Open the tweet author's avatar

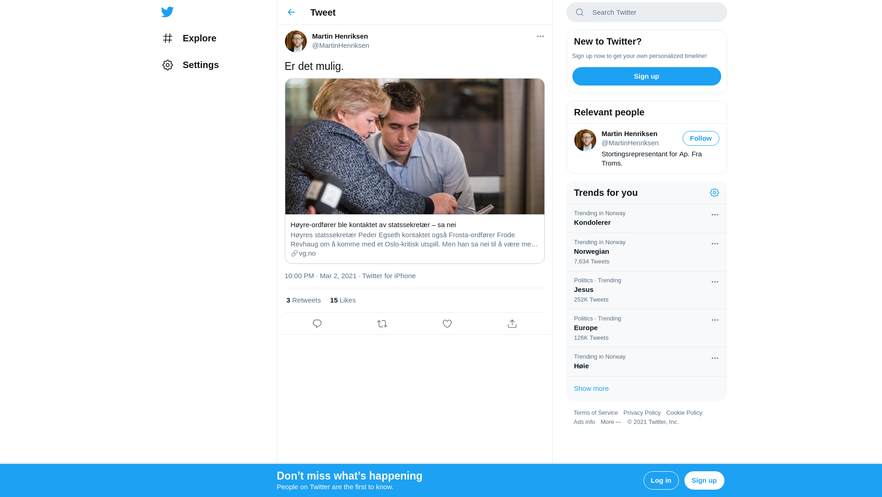click(x=295, y=41)
